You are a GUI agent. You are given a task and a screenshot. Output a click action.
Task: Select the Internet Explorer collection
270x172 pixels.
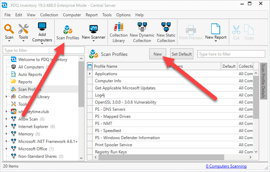pos(33,127)
